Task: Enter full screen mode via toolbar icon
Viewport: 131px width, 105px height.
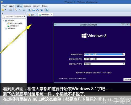Action: (x=37, y=10)
